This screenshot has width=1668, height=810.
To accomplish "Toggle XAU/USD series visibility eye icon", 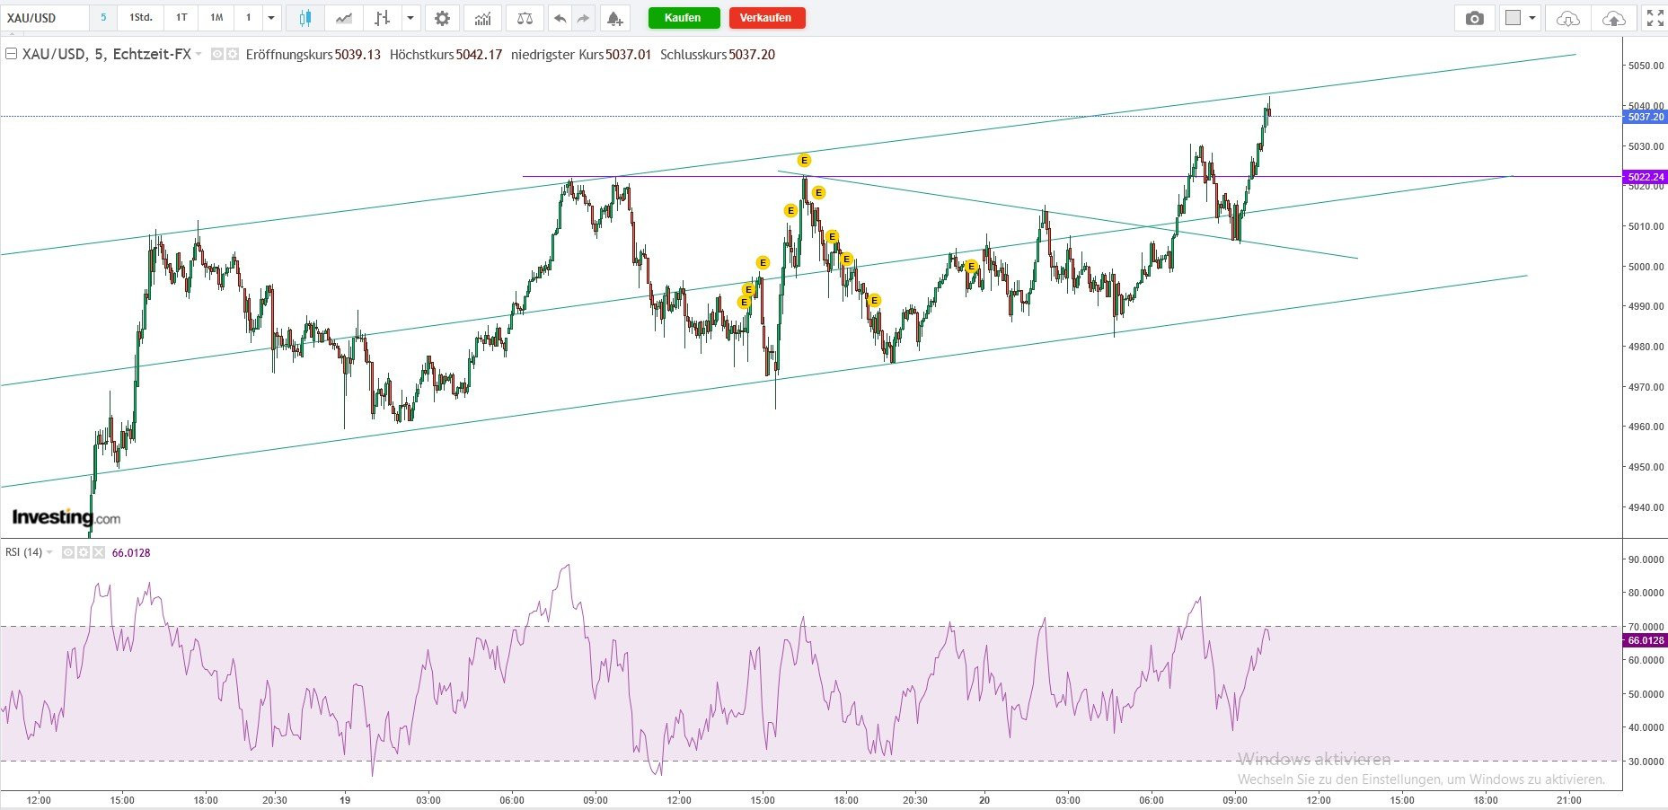I will [x=217, y=55].
